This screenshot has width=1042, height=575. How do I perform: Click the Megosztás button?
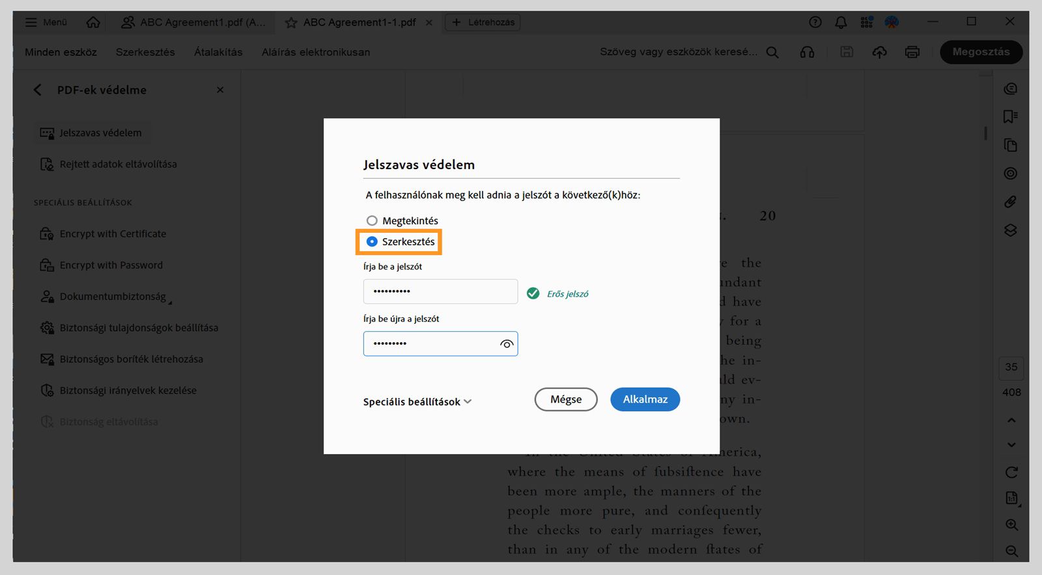pos(981,52)
